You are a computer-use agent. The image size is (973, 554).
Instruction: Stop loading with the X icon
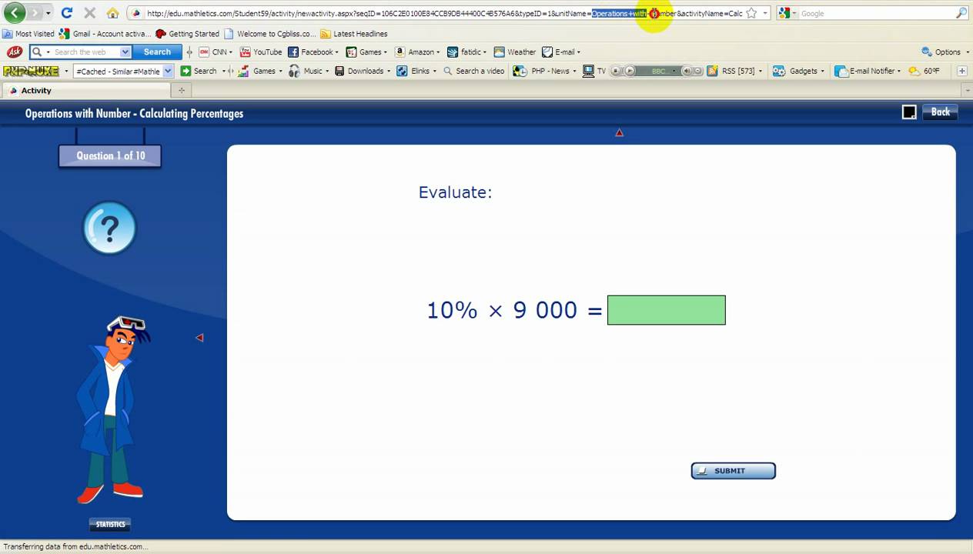point(89,13)
